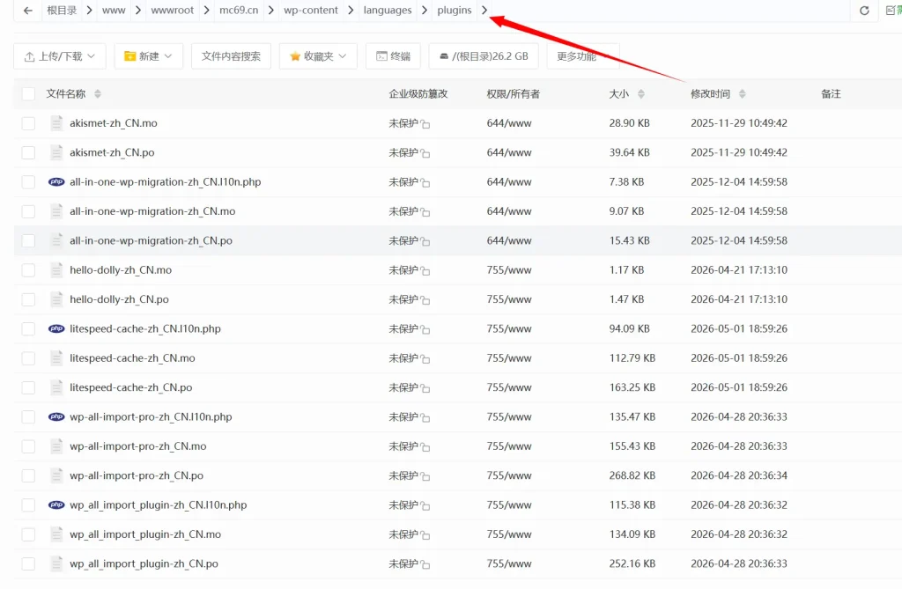
Task: Expand the chevron after mc69.cn in breadcrumb
Action: coord(271,11)
